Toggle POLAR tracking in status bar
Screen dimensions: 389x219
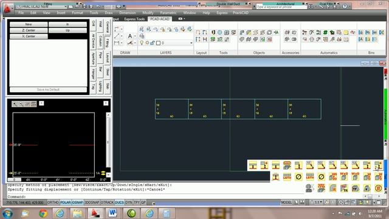tap(66, 203)
